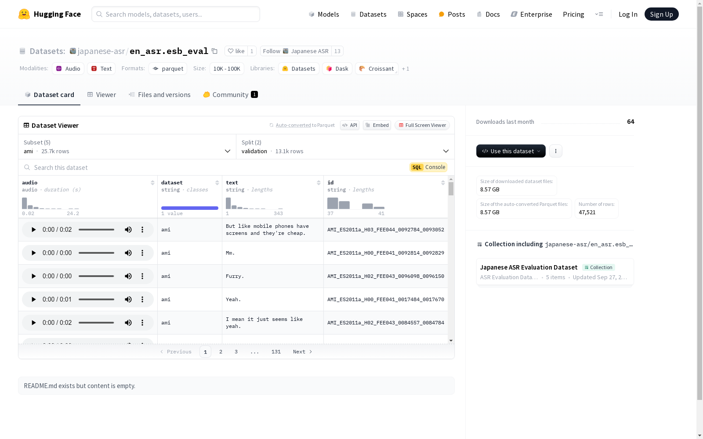Open the Enterprise page
This screenshot has height=439, width=703.
532,14
